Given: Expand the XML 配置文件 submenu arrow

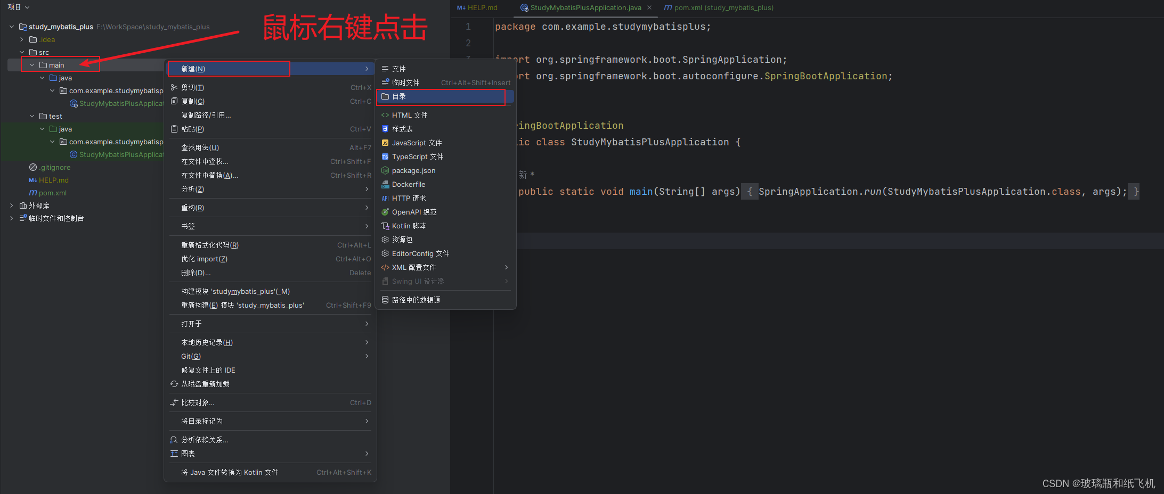Looking at the screenshot, I should pyautogui.click(x=506, y=267).
